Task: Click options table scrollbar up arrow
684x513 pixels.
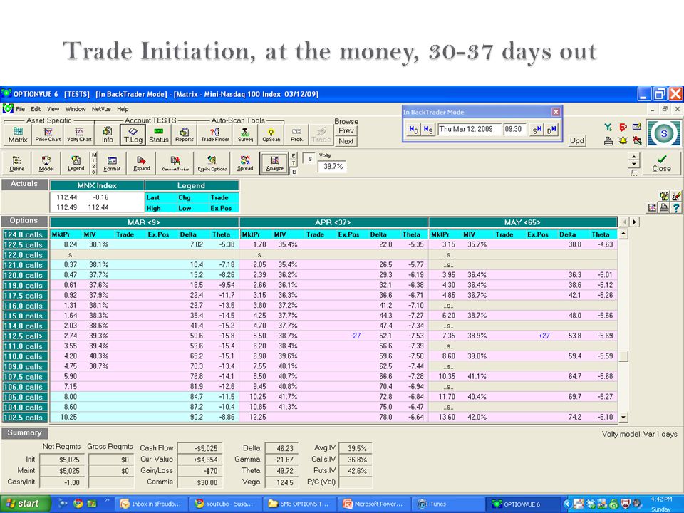Action: (623, 234)
